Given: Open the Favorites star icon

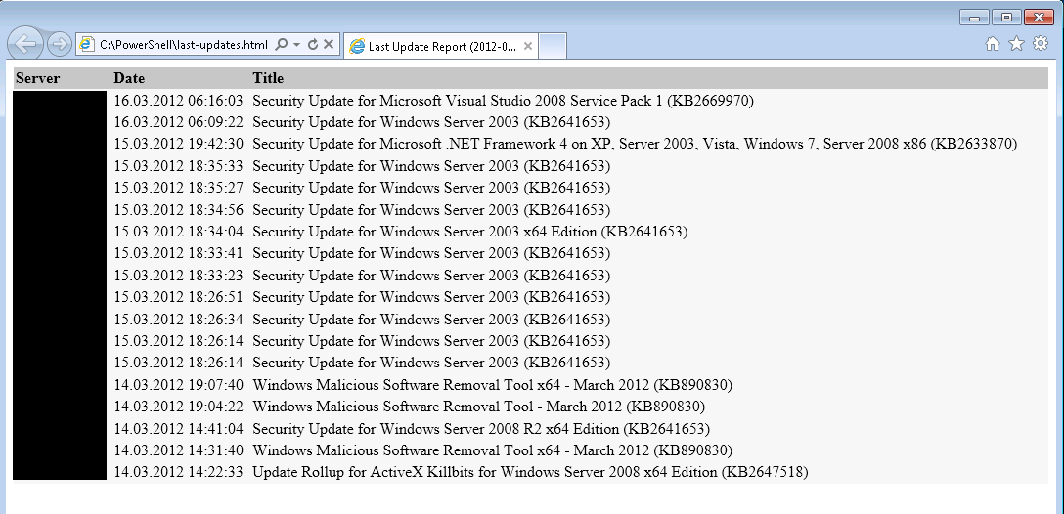Looking at the screenshot, I should tap(1016, 44).
